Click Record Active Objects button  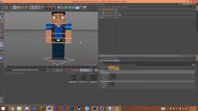[x=71, y=70]
